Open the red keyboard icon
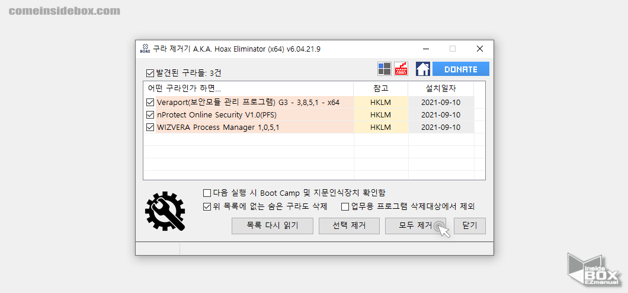 pos(401,69)
